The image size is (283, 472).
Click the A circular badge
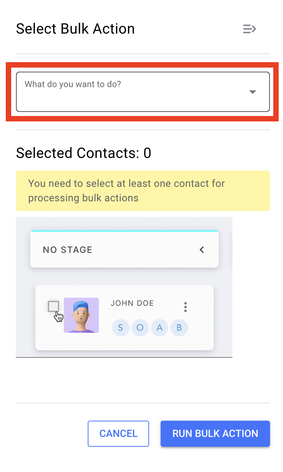click(160, 328)
